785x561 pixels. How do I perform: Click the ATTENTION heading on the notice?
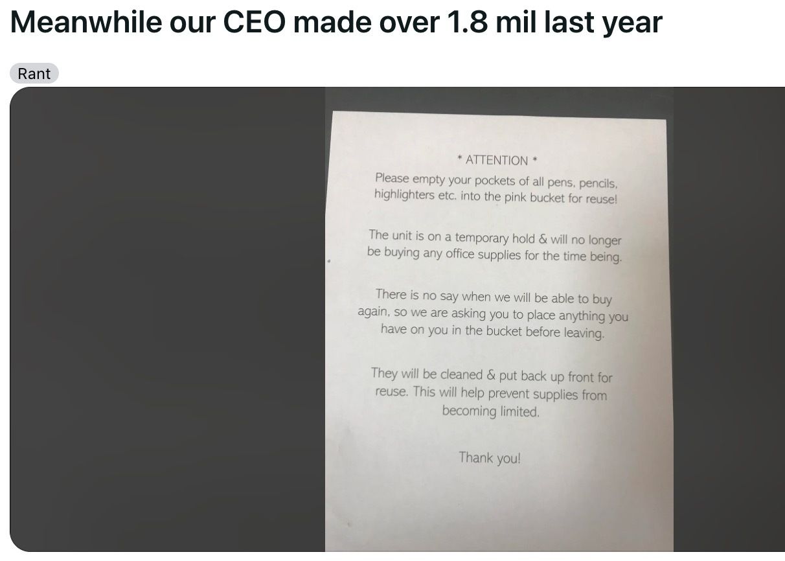[x=497, y=160]
